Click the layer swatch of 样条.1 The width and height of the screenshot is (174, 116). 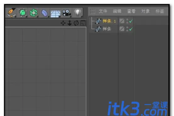[x=122, y=21]
